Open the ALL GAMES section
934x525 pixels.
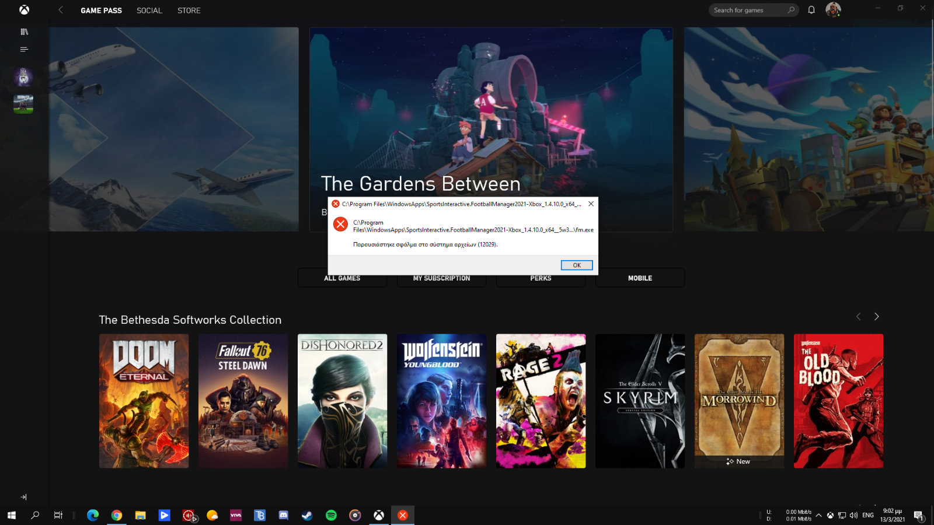[342, 278]
